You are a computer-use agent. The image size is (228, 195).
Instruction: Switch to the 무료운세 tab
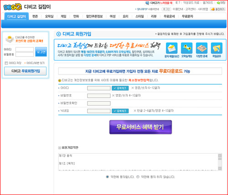pos(169,16)
